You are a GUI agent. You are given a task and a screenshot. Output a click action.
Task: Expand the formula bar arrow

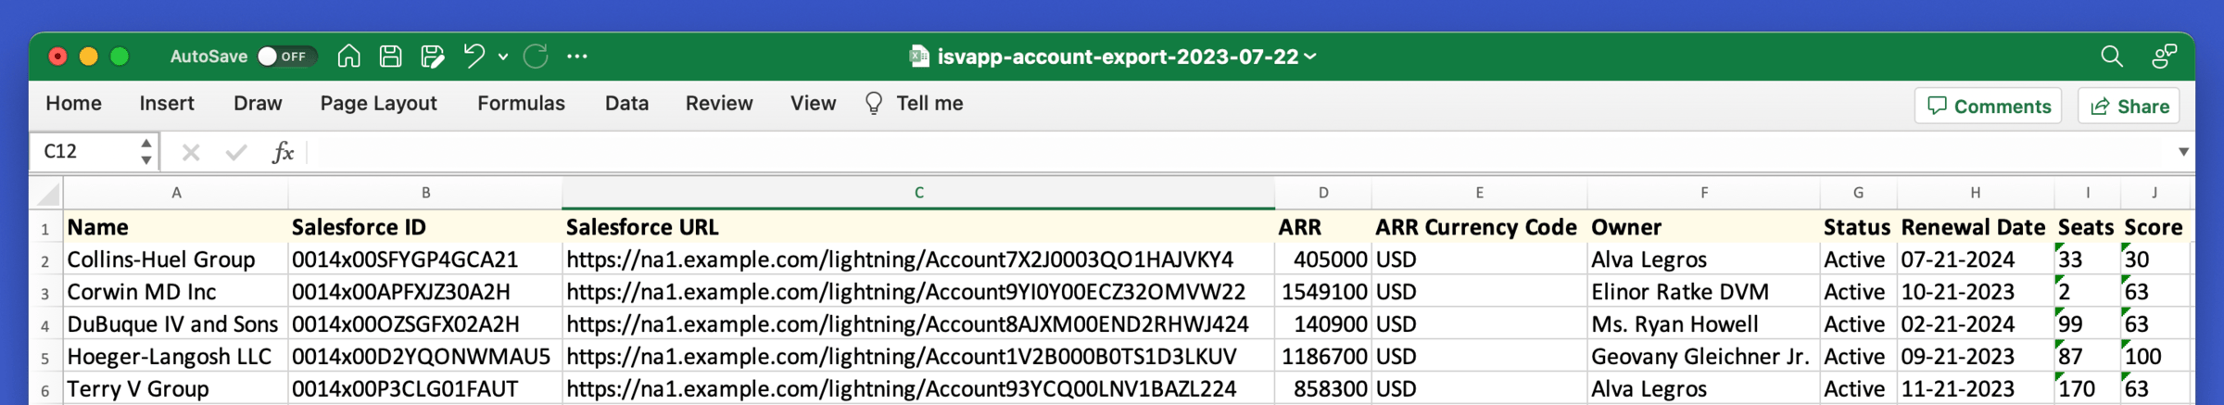point(2184,152)
